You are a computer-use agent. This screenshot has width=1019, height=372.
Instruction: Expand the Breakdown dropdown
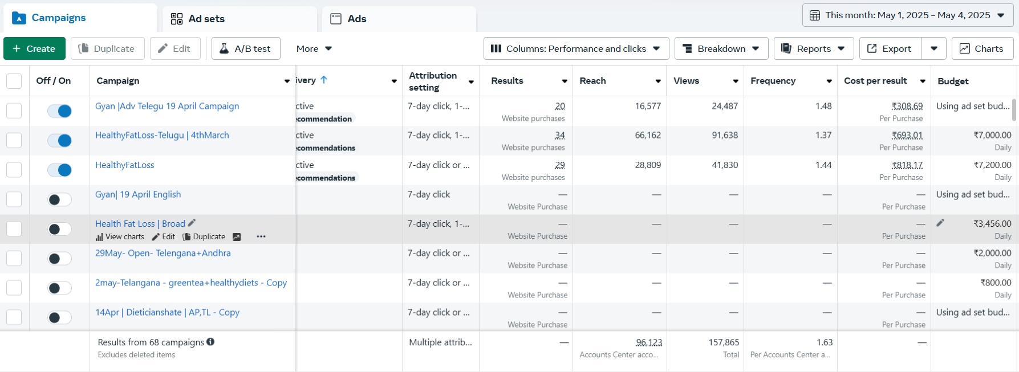(721, 49)
